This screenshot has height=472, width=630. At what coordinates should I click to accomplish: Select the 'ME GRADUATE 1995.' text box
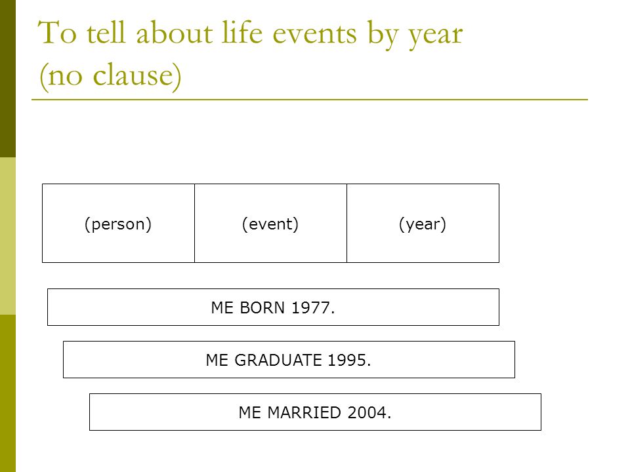tap(289, 360)
